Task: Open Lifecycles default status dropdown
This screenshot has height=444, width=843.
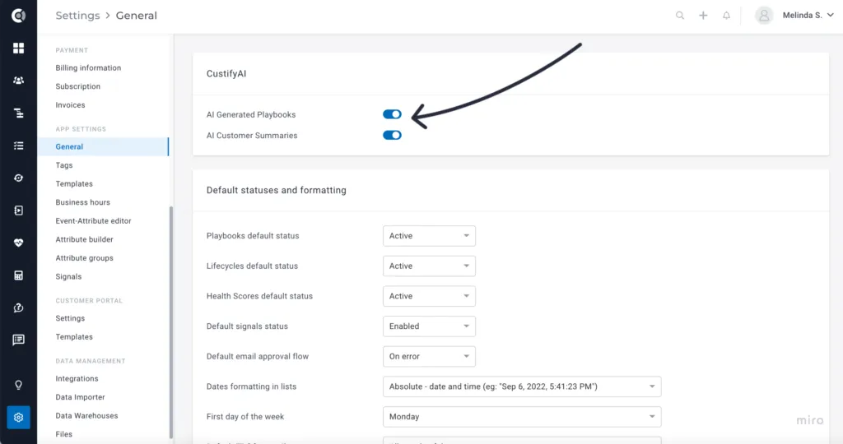Action: click(x=429, y=266)
